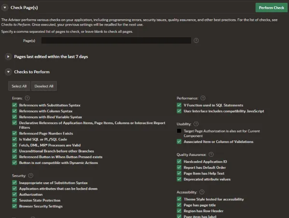Viewport: 289px width, 218px height.
Task: Collapse the Check Page(s) region
Action: coord(5,8)
